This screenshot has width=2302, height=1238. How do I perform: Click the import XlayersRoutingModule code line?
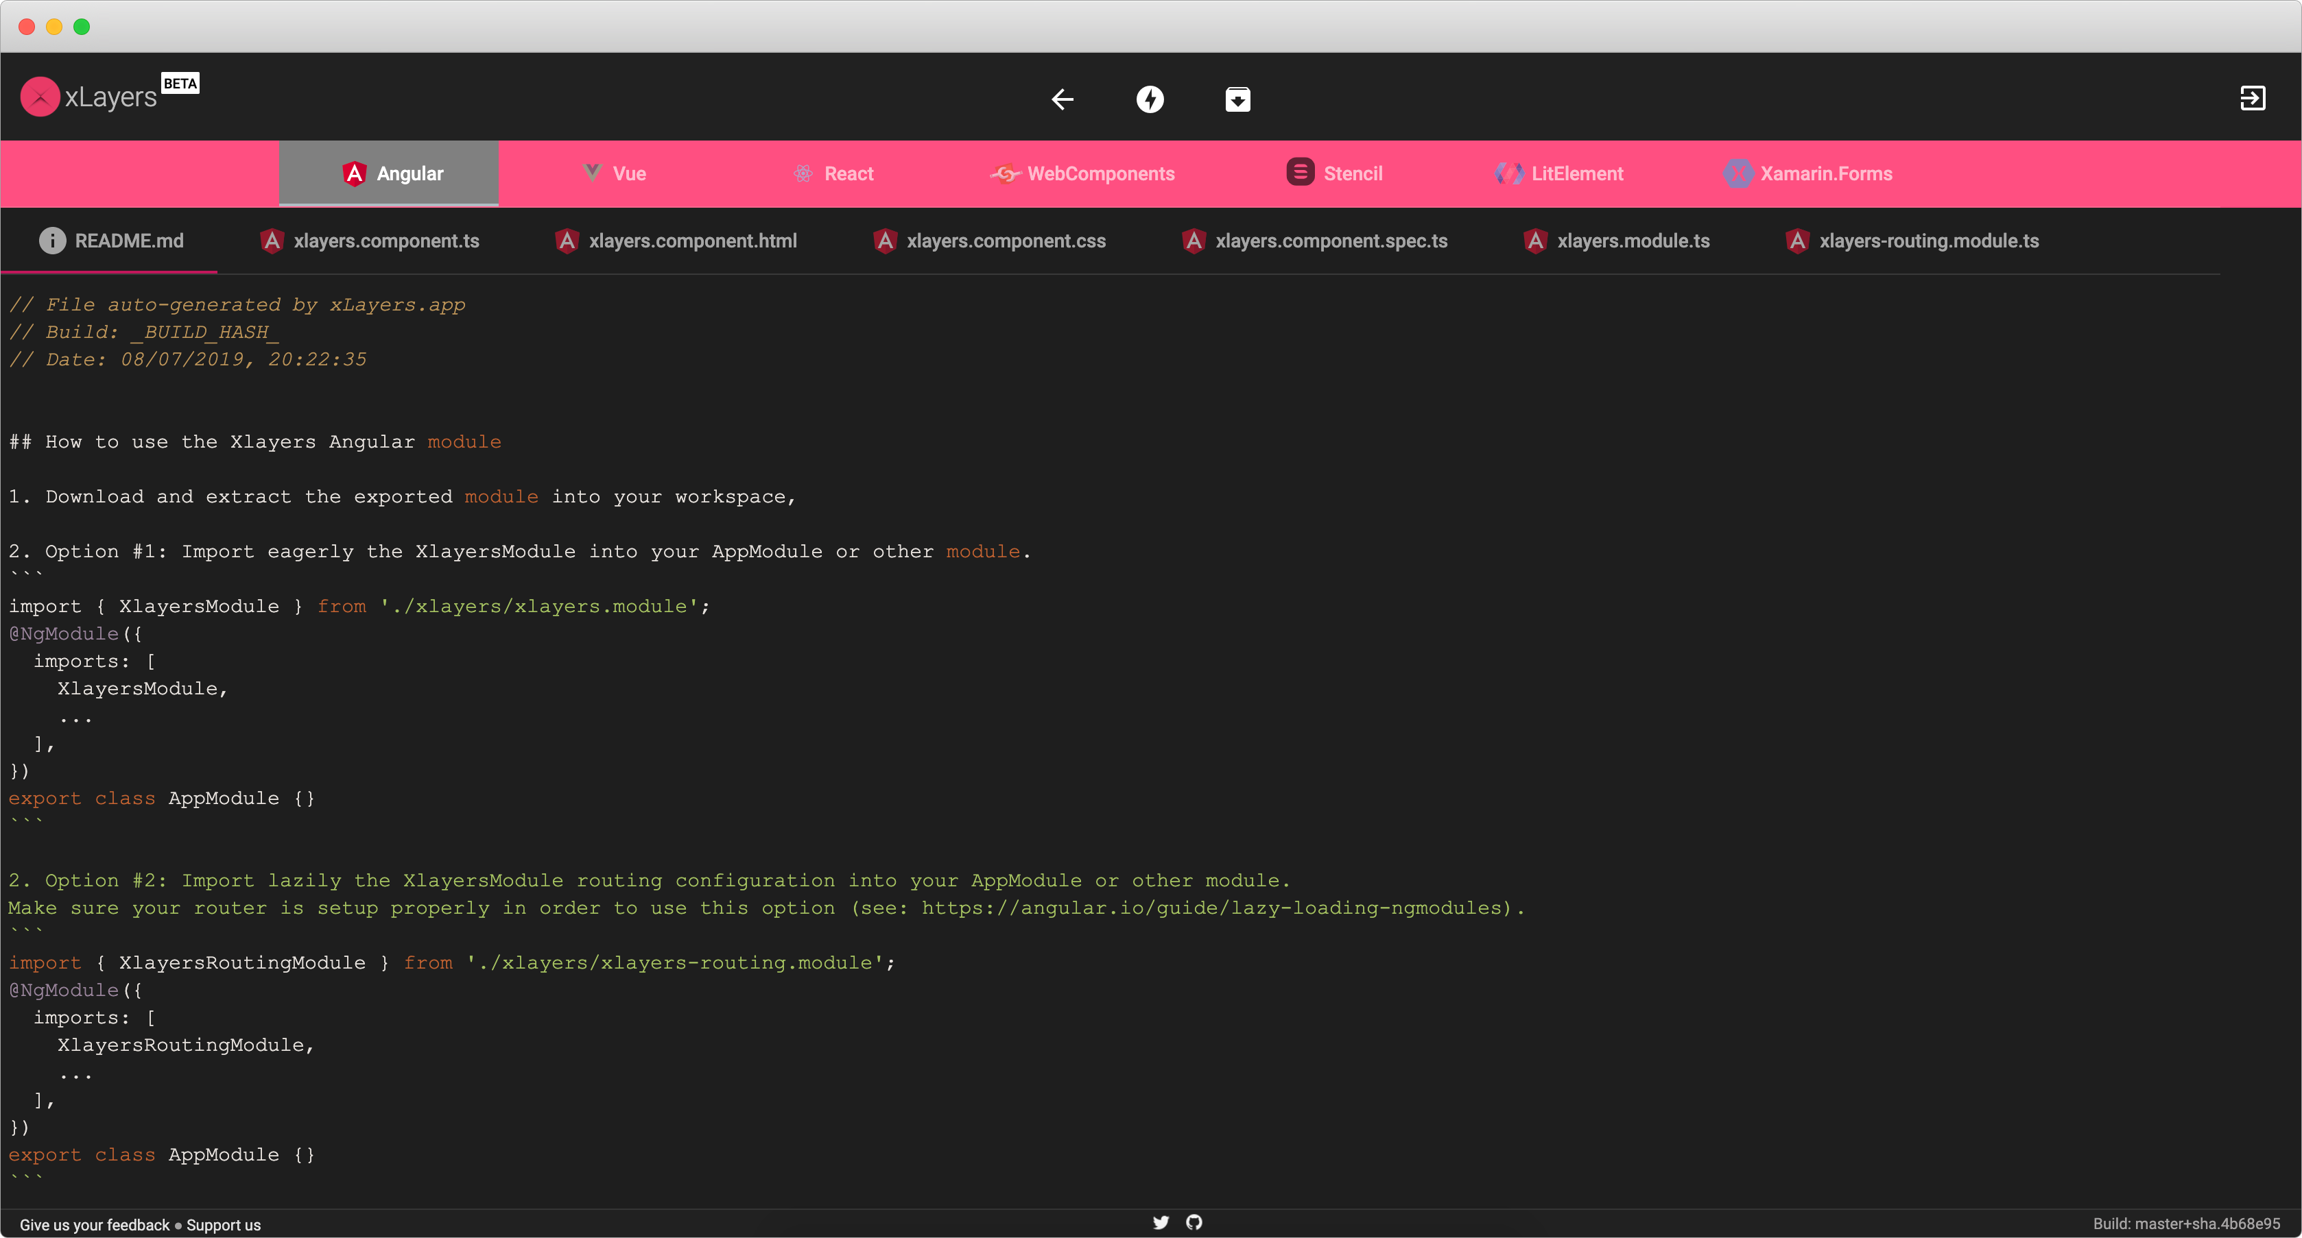(452, 963)
